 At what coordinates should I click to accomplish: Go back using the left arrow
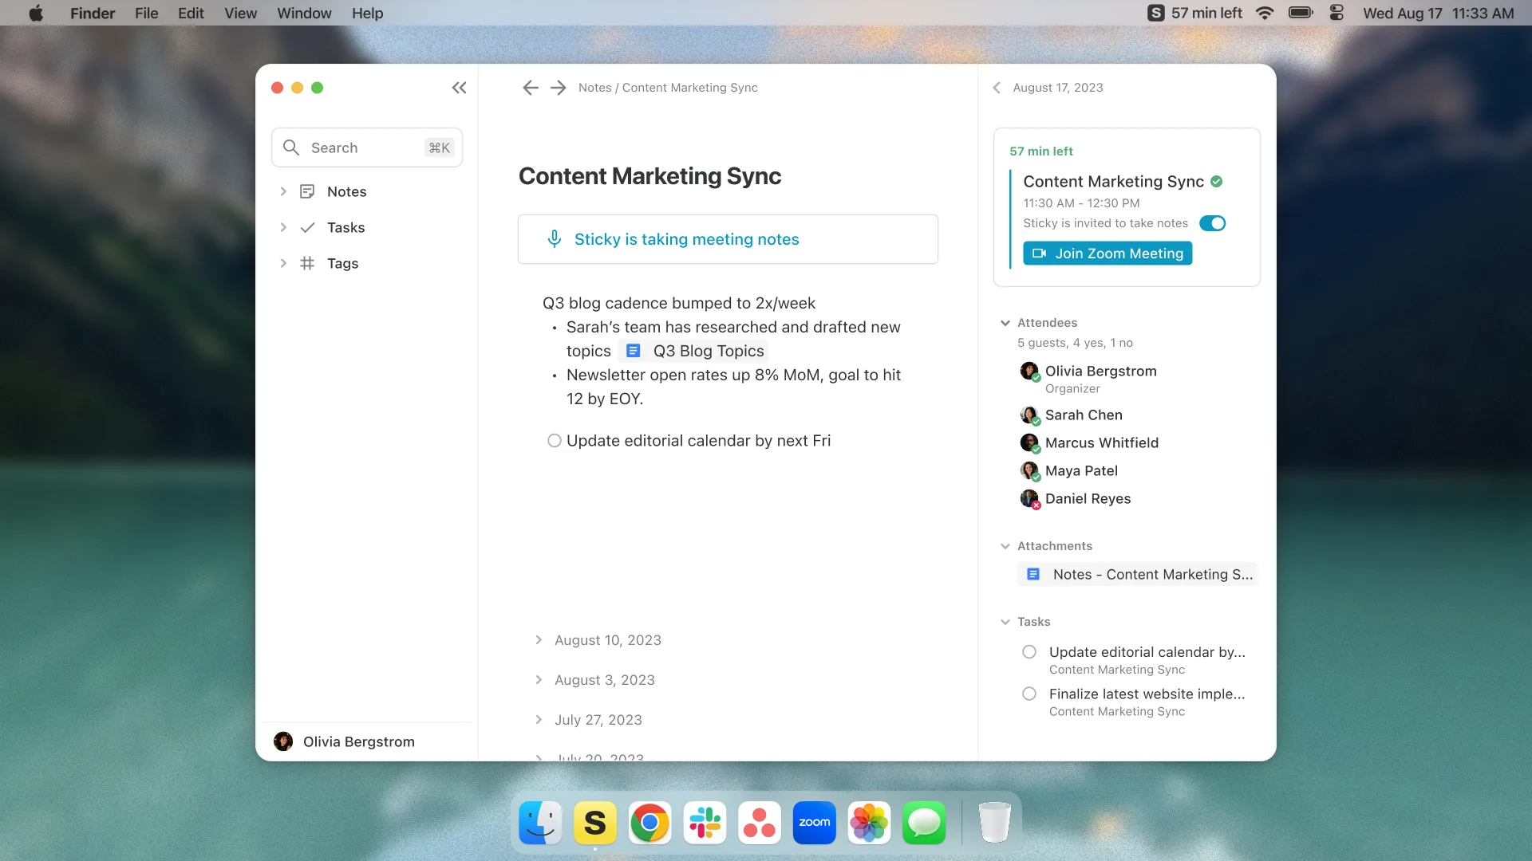(531, 88)
